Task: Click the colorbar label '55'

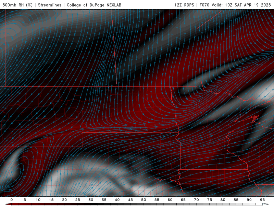Action: 157,200
